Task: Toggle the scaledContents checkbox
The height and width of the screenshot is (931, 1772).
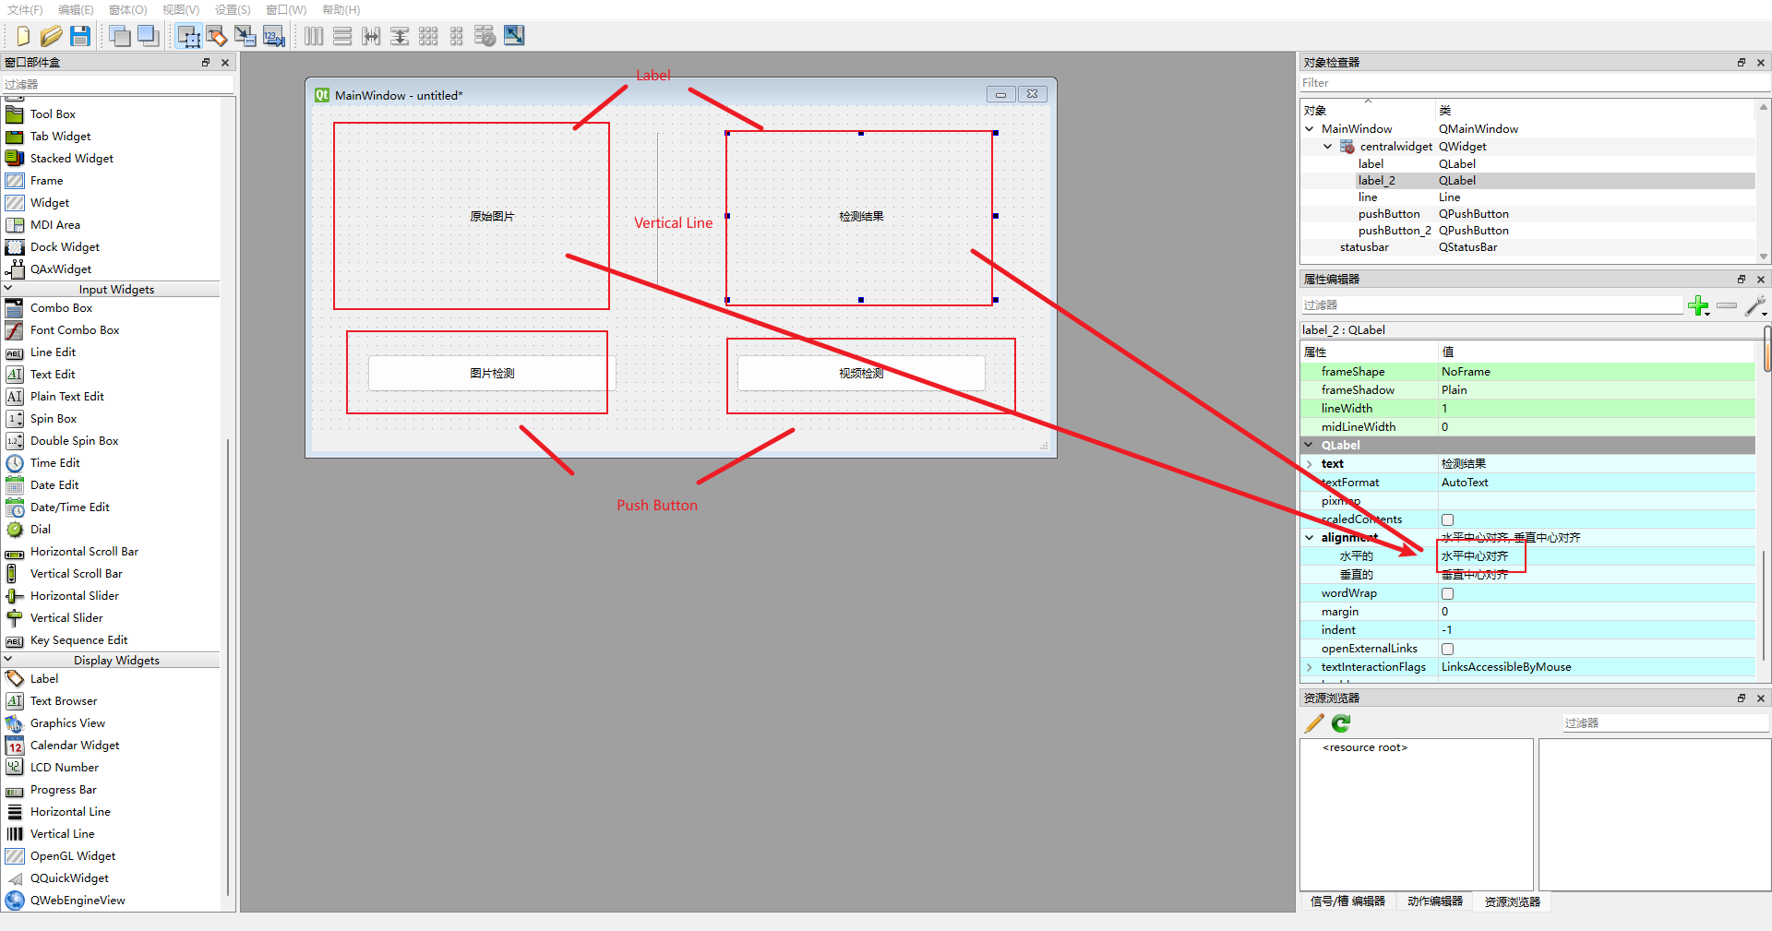Action: tap(1445, 519)
